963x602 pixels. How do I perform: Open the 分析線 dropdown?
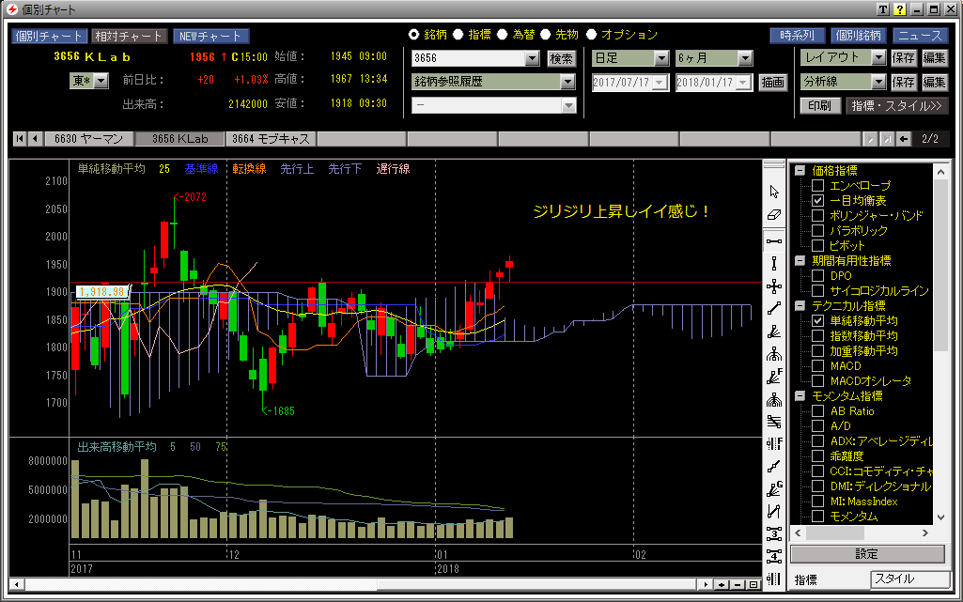pos(878,82)
